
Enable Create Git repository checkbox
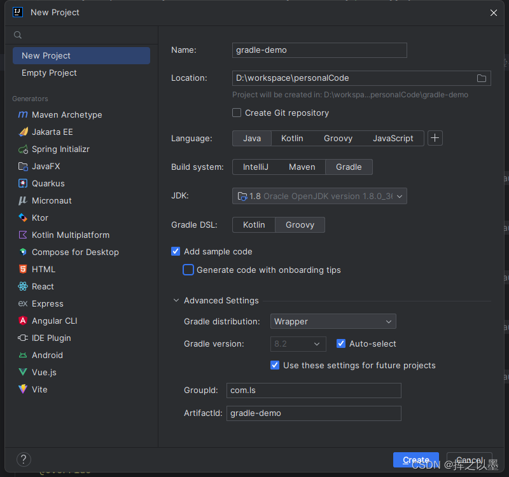[x=237, y=113]
